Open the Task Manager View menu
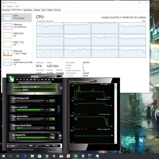 tap(17, 6)
